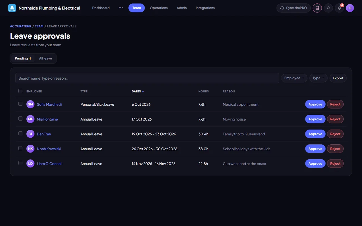Select Liam O'Connell's row checkbox
The height and width of the screenshot is (226, 362).
[20, 163]
